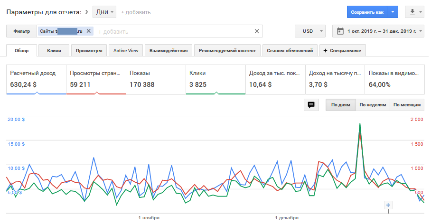431x224 pixels.
Task: Click the calendar icon in date range
Action: click(340, 31)
